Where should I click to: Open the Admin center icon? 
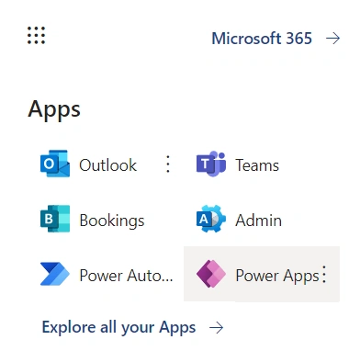(211, 219)
